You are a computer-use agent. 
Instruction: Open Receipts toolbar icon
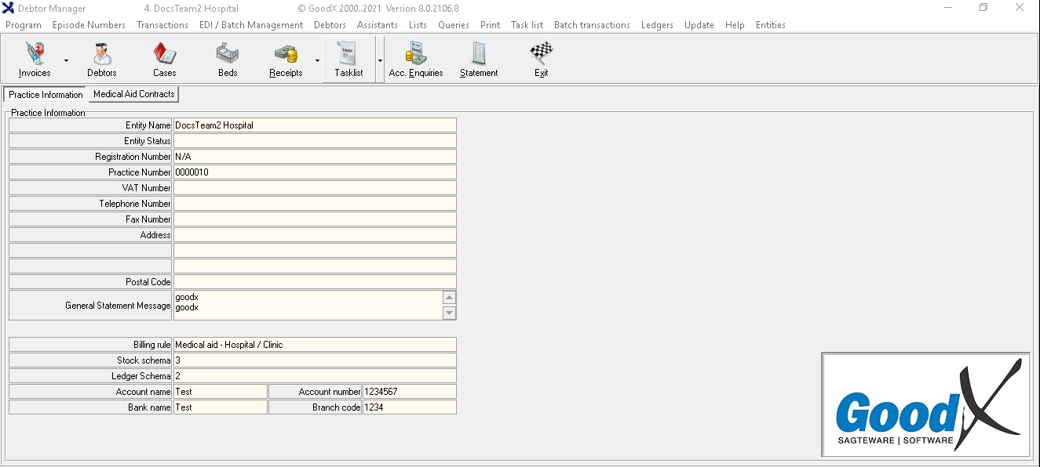(286, 60)
